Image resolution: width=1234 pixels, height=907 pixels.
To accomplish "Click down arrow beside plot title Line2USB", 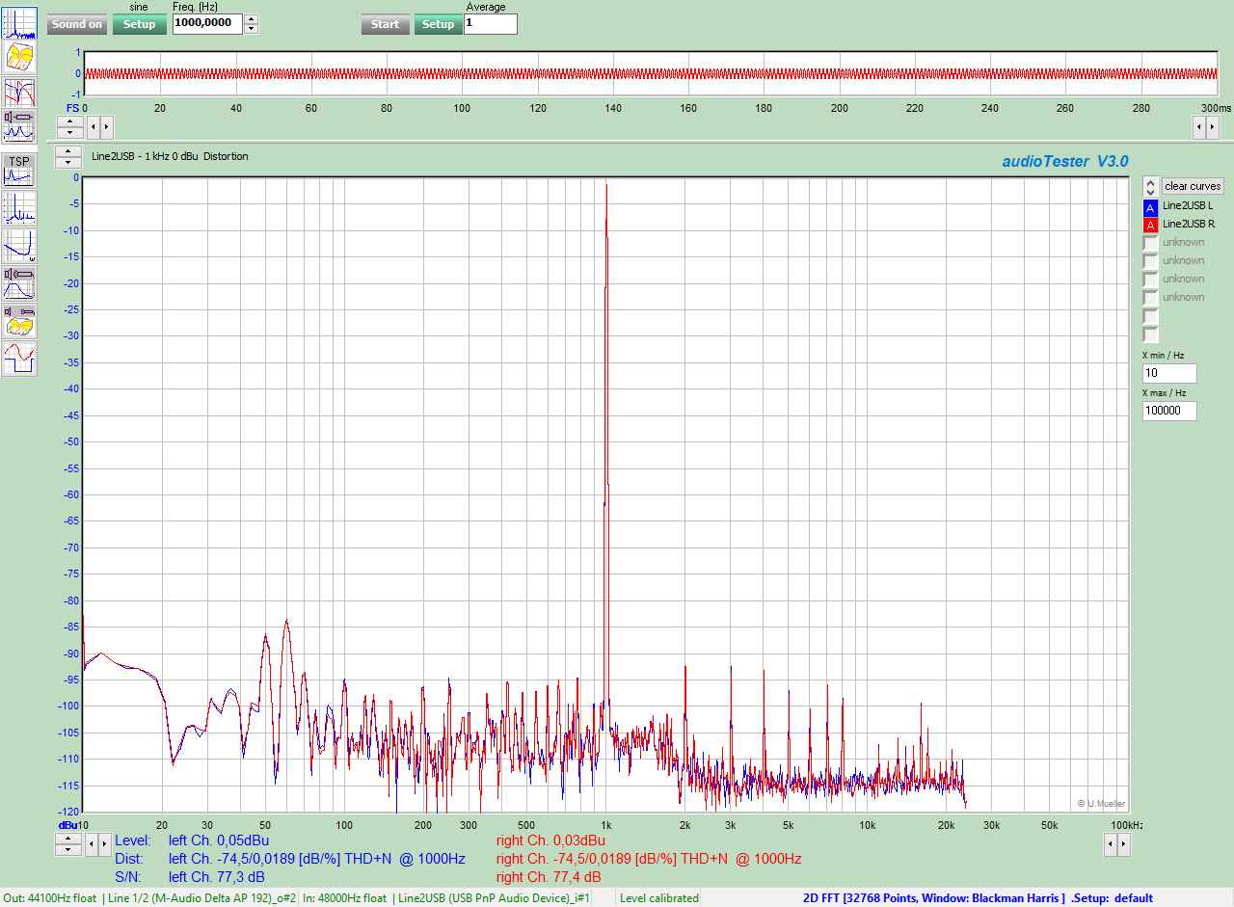I will point(68,162).
